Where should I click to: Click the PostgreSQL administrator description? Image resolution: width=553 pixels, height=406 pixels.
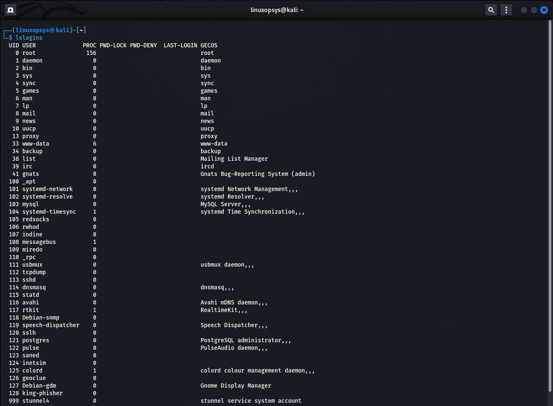pos(245,340)
